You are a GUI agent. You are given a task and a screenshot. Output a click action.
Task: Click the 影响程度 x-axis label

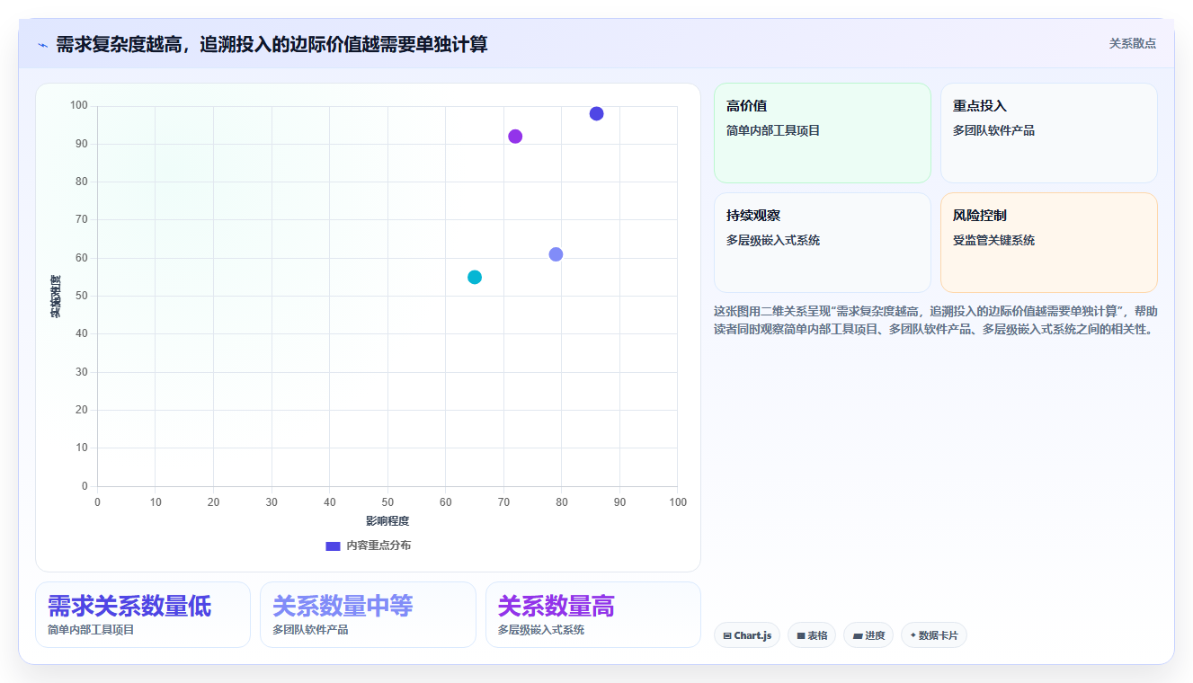(387, 521)
